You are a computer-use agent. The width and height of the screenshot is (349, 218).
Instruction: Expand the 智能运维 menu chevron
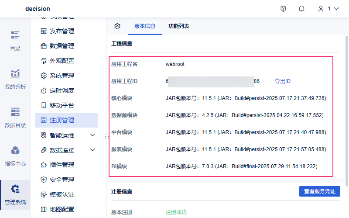92,135
